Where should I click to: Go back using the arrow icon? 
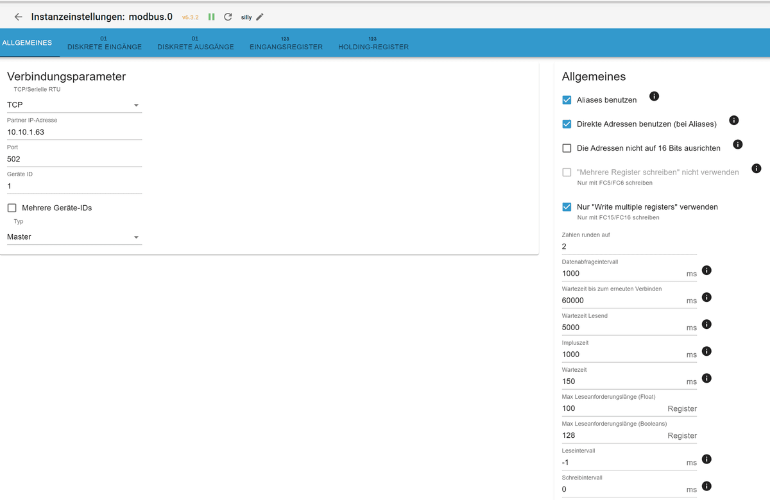[19, 17]
